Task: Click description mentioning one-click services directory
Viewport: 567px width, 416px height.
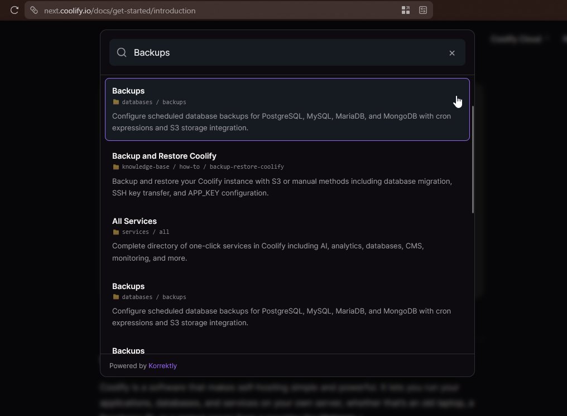Action: [x=268, y=252]
